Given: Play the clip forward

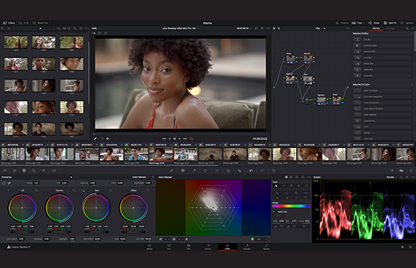Looking at the screenshot, I should (x=179, y=139).
